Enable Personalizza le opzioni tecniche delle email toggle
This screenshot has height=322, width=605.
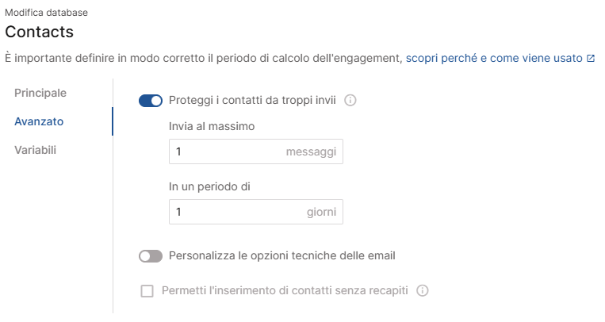(x=151, y=256)
